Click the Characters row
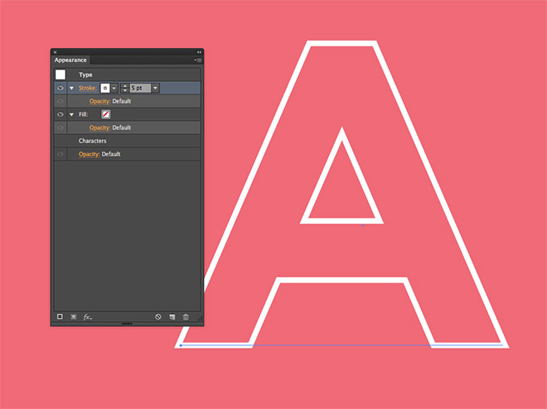Image resolution: width=547 pixels, height=409 pixels. point(128,141)
